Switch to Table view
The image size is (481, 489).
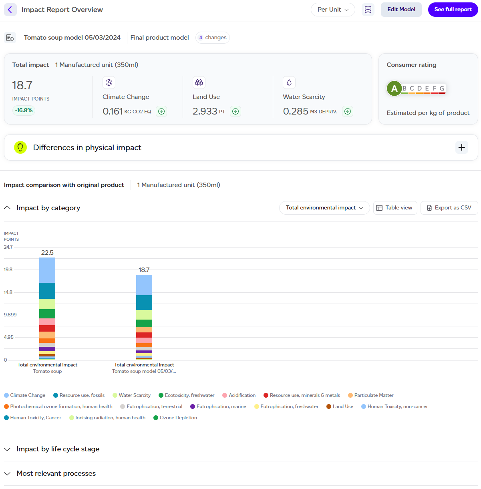pos(395,208)
